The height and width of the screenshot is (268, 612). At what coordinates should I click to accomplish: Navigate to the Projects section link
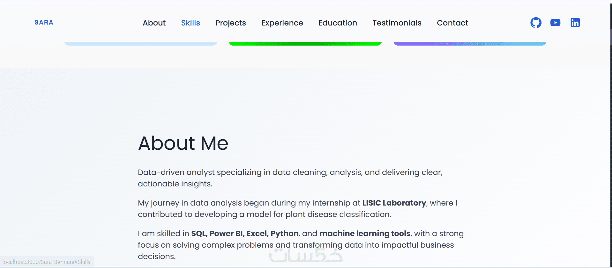tap(231, 23)
